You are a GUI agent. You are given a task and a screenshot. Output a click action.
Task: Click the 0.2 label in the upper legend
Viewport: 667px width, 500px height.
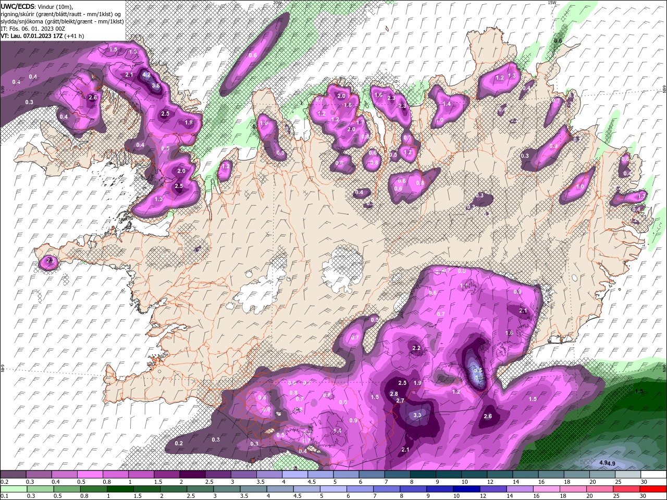point(5,482)
